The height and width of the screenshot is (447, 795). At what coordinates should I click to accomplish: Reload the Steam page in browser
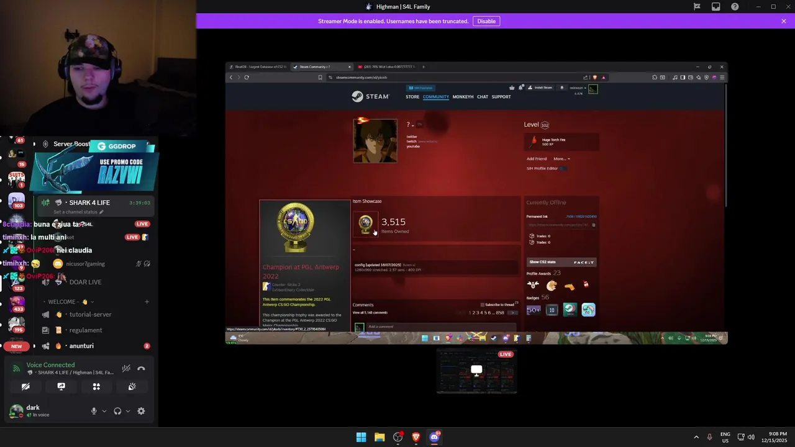pyautogui.click(x=247, y=78)
